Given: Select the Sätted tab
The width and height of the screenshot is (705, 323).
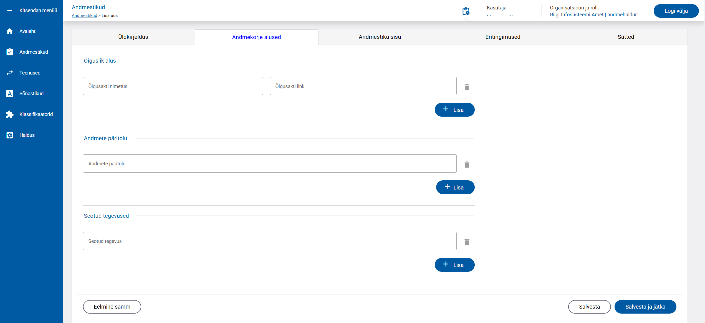Looking at the screenshot, I should tap(626, 37).
